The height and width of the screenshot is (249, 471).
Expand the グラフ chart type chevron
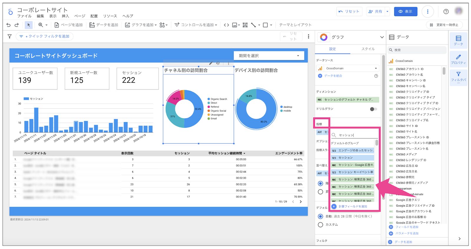[382, 37]
